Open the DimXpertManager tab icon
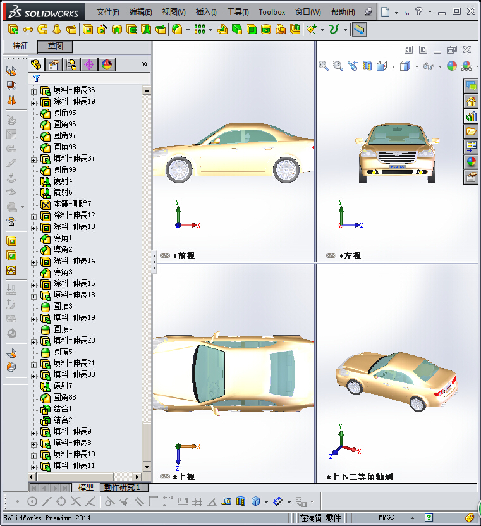The height and width of the screenshot is (526, 481). 89,64
